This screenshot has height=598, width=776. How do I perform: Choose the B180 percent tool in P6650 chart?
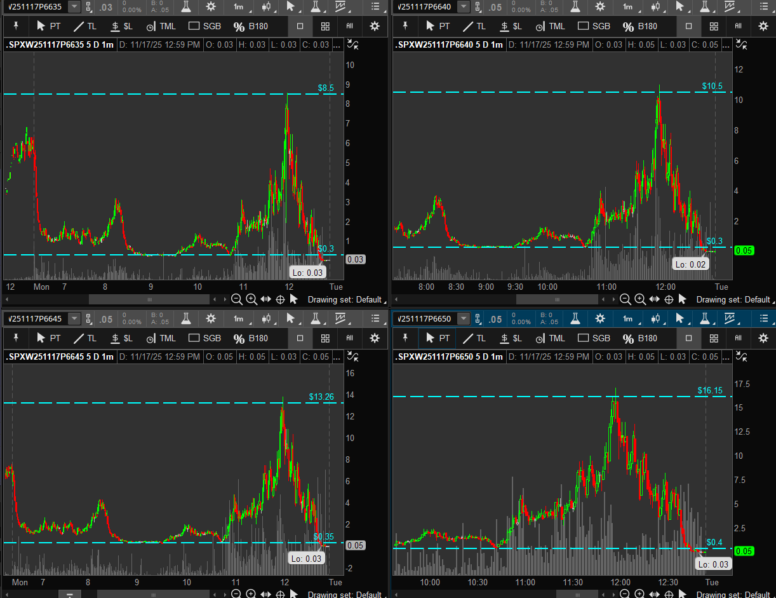[x=639, y=338]
